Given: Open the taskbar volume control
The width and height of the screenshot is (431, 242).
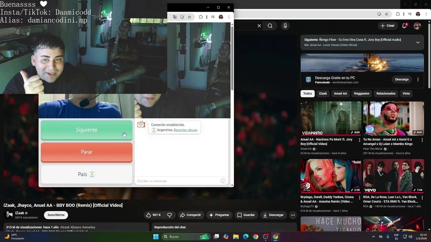Looking at the screenshot, I should 410,237.
